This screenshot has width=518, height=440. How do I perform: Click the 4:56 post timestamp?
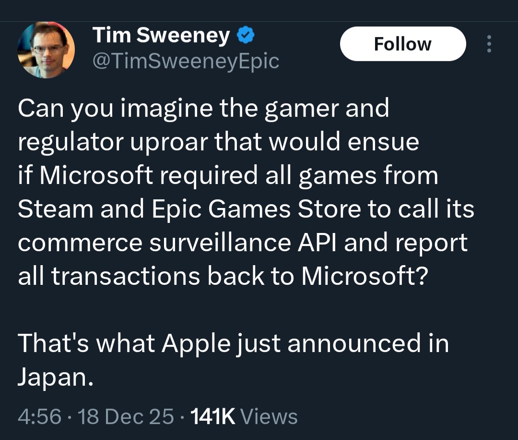[x=40, y=416]
